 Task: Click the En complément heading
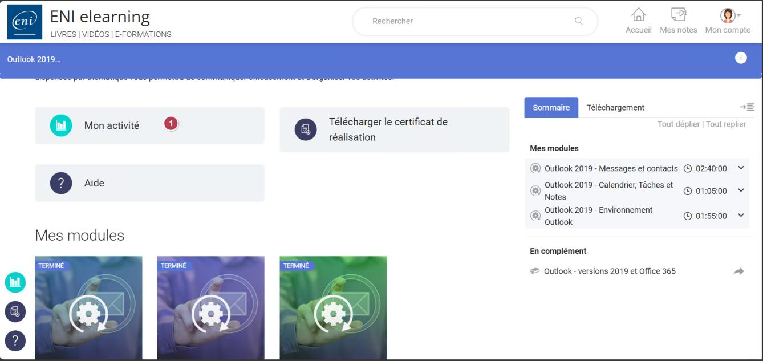click(558, 251)
